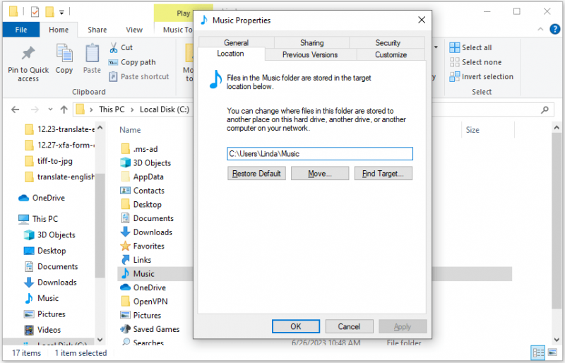Click Pin to Quick access icon

[28, 54]
